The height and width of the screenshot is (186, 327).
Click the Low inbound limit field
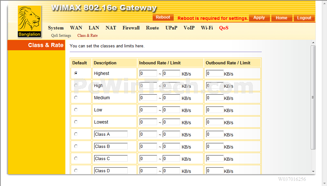[171, 110]
